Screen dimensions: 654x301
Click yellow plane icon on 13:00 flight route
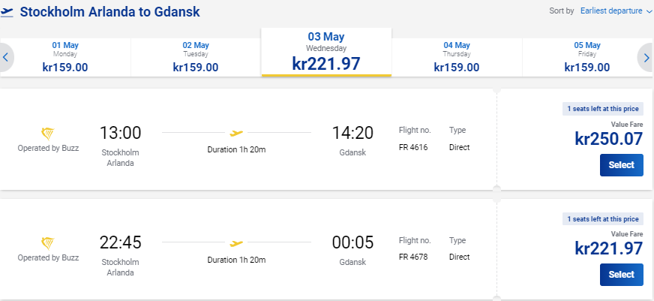[x=236, y=133]
